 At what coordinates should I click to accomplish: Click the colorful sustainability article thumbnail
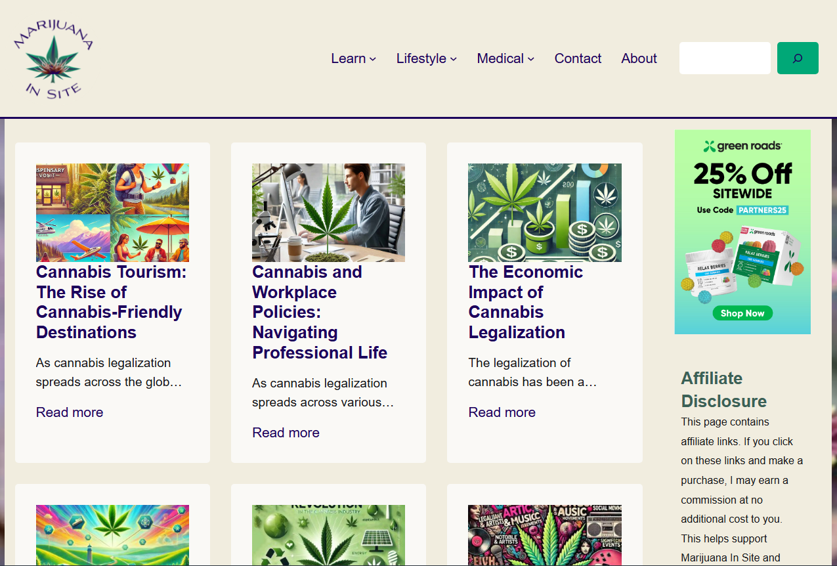[x=328, y=535]
